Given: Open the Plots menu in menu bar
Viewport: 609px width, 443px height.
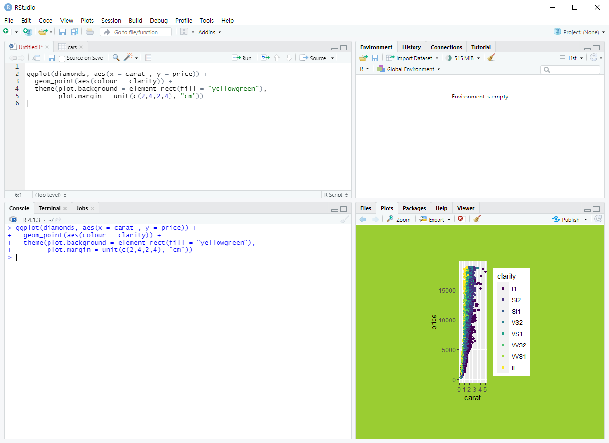Looking at the screenshot, I should point(87,20).
